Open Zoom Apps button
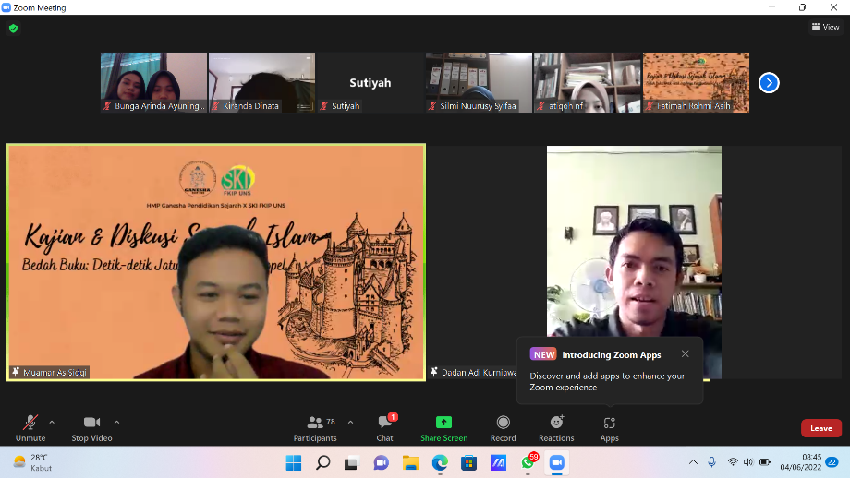The image size is (850, 478). (x=609, y=426)
